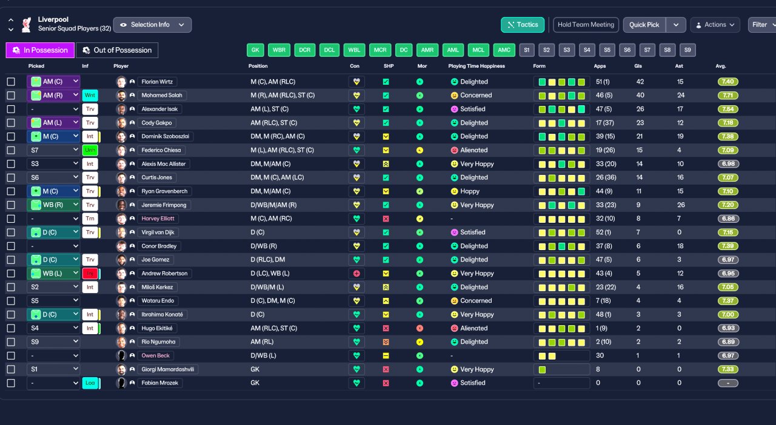
Task: Sort by the Gls column header
Action: tap(638, 66)
